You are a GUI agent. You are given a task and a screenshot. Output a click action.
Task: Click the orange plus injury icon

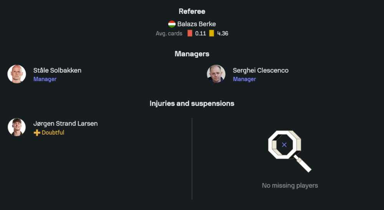point(37,133)
